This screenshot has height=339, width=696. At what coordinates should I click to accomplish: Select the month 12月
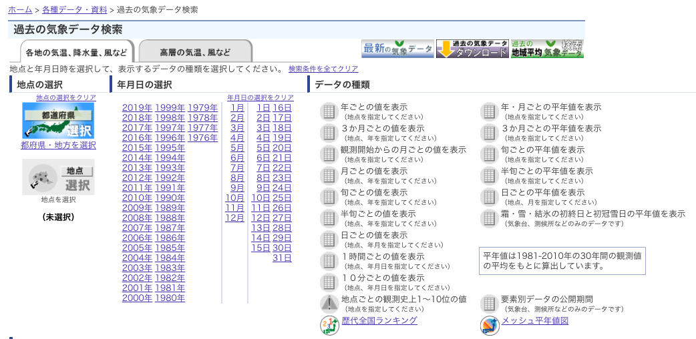point(234,218)
